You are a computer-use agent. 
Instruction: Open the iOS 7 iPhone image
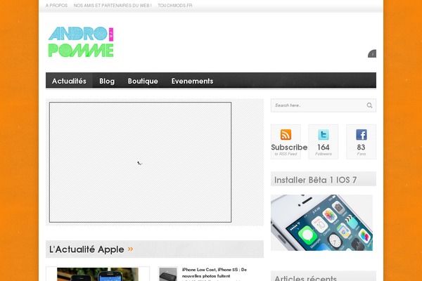[x=321, y=223]
